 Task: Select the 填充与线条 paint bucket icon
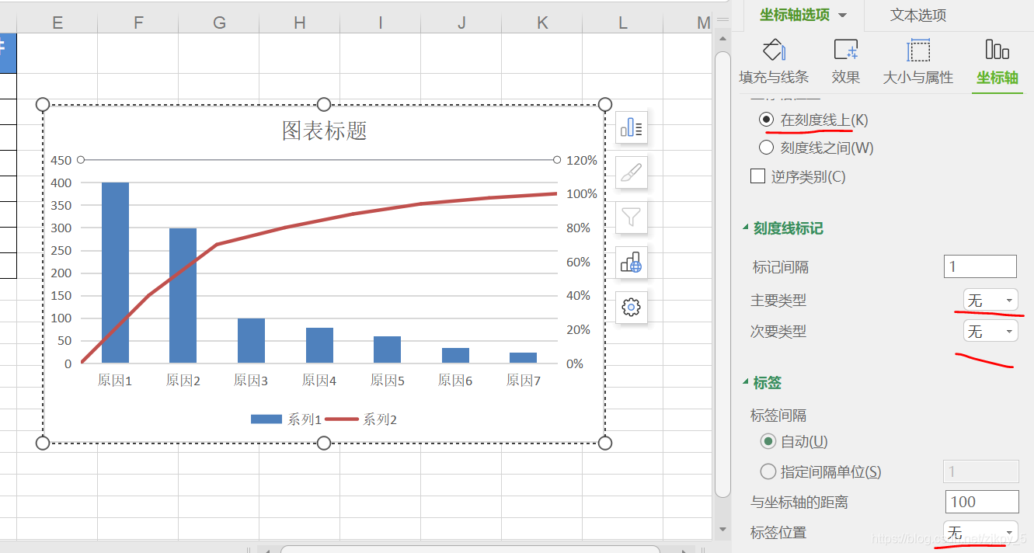coord(774,50)
